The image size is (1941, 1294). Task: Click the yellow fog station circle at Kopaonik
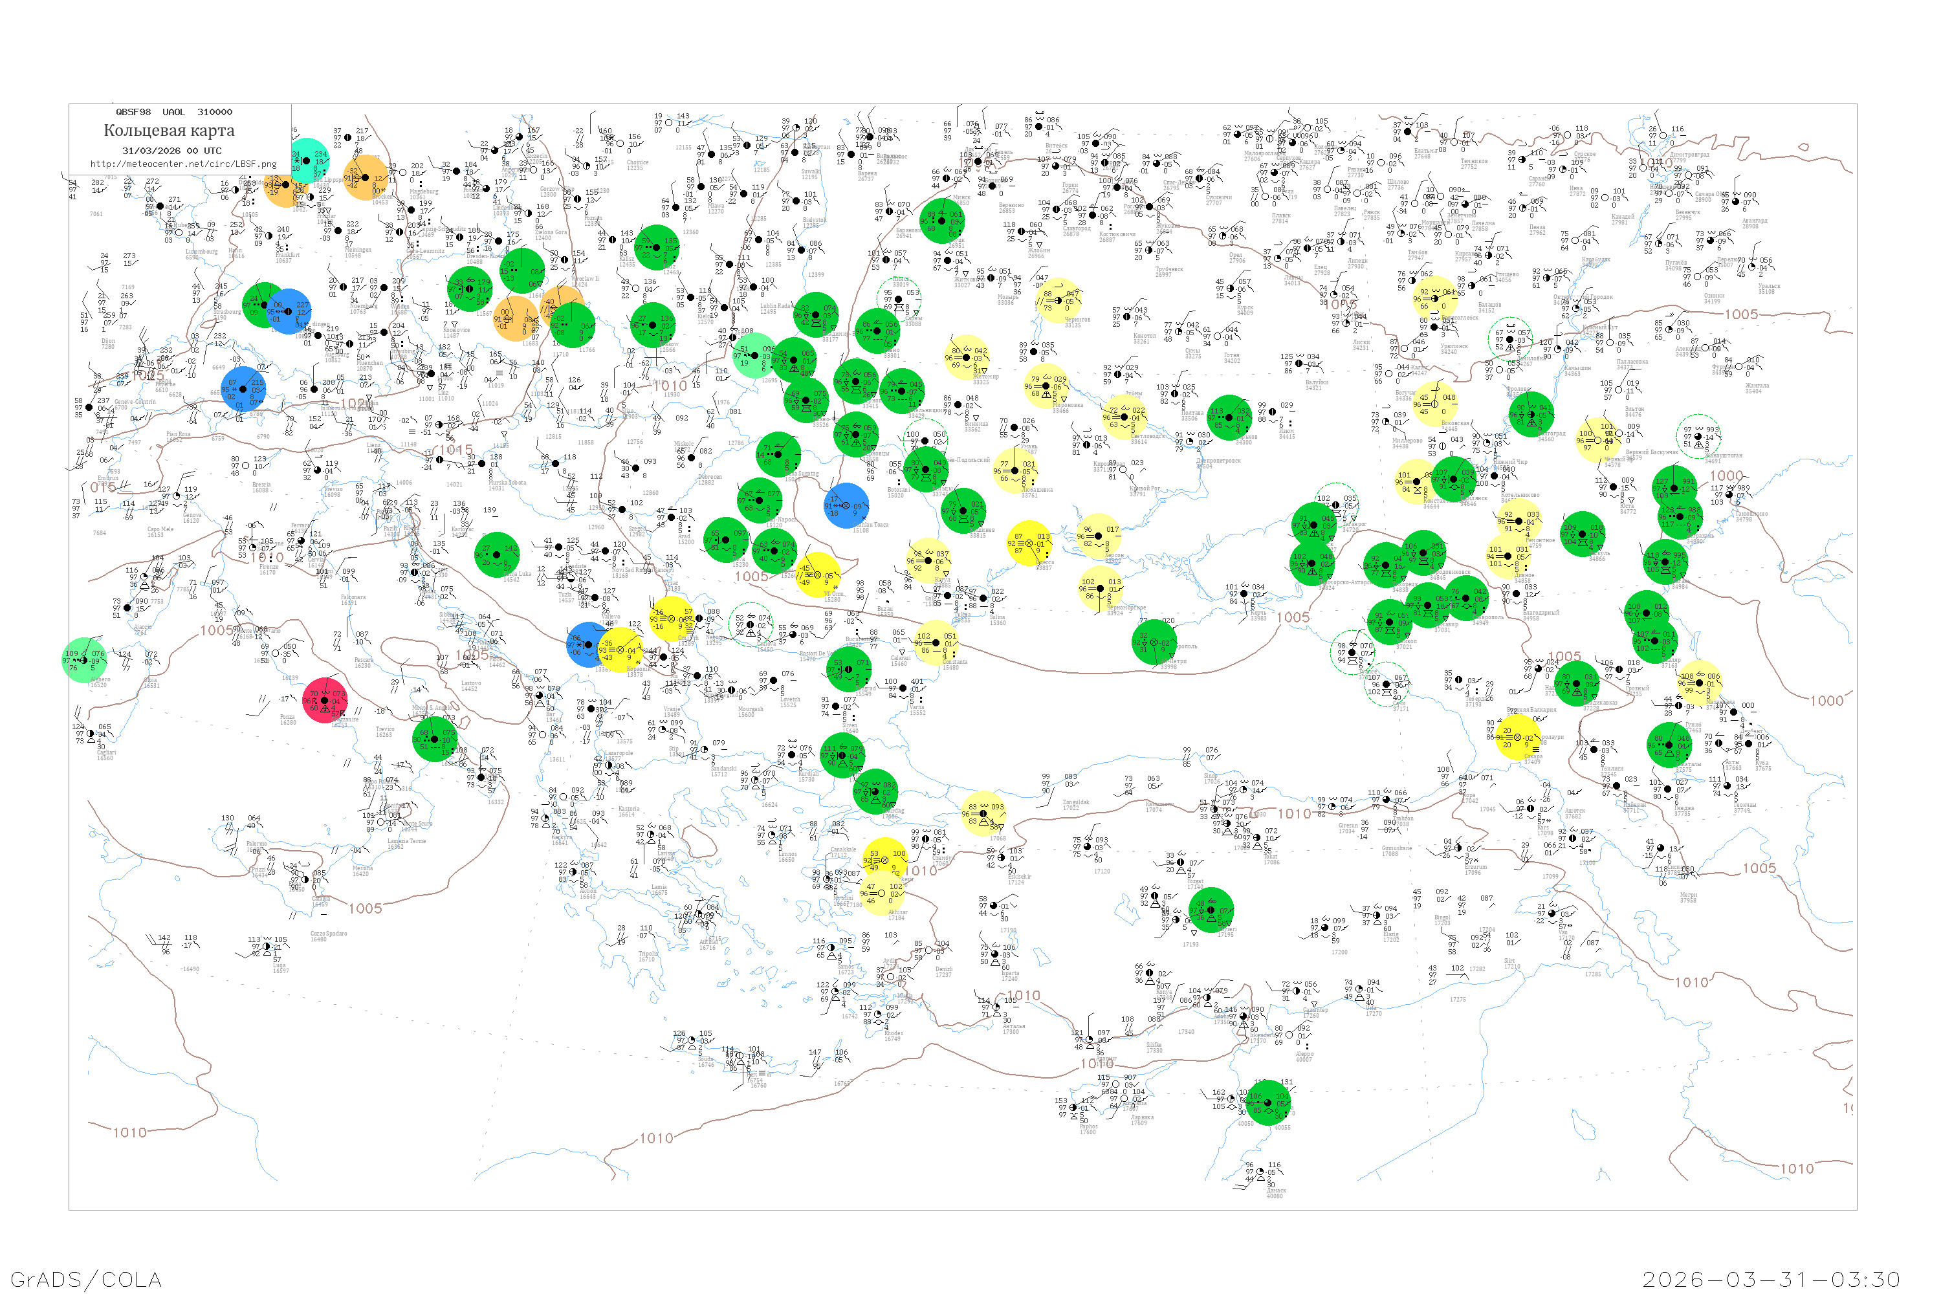click(x=620, y=650)
